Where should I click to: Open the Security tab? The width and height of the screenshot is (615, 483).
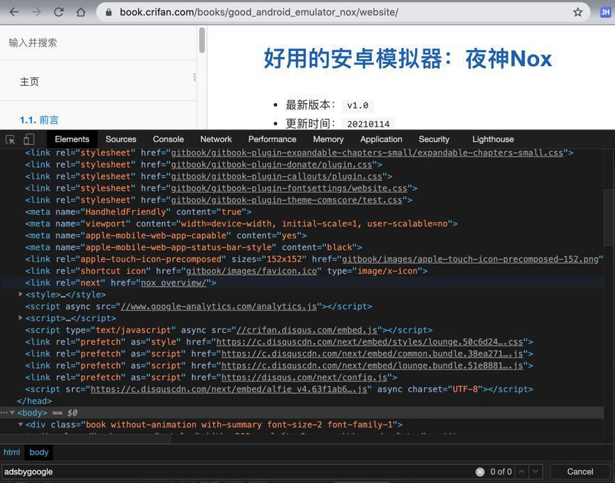coord(434,139)
